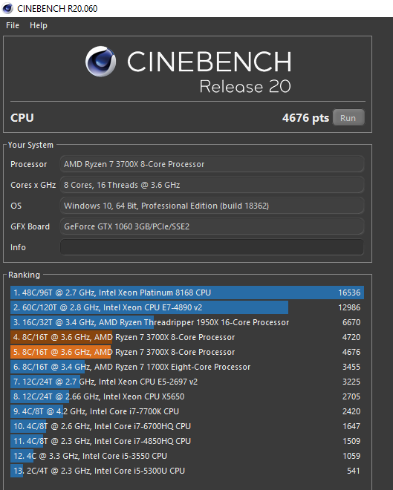The height and width of the screenshot is (490, 393).
Task: Select the Ryzen 7 1700X ranking row
Action: (187, 367)
